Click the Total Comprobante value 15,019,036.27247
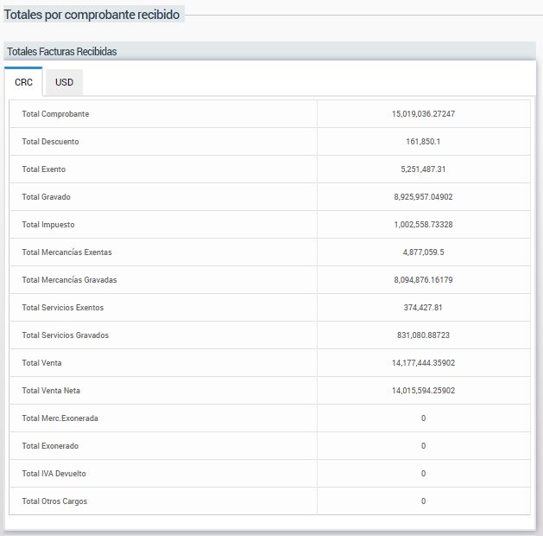The image size is (543, 536). tap(423, 114)
